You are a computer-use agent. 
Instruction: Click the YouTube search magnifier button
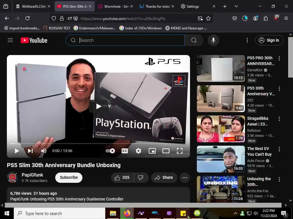pyautogui.click(x=194, y=40)
